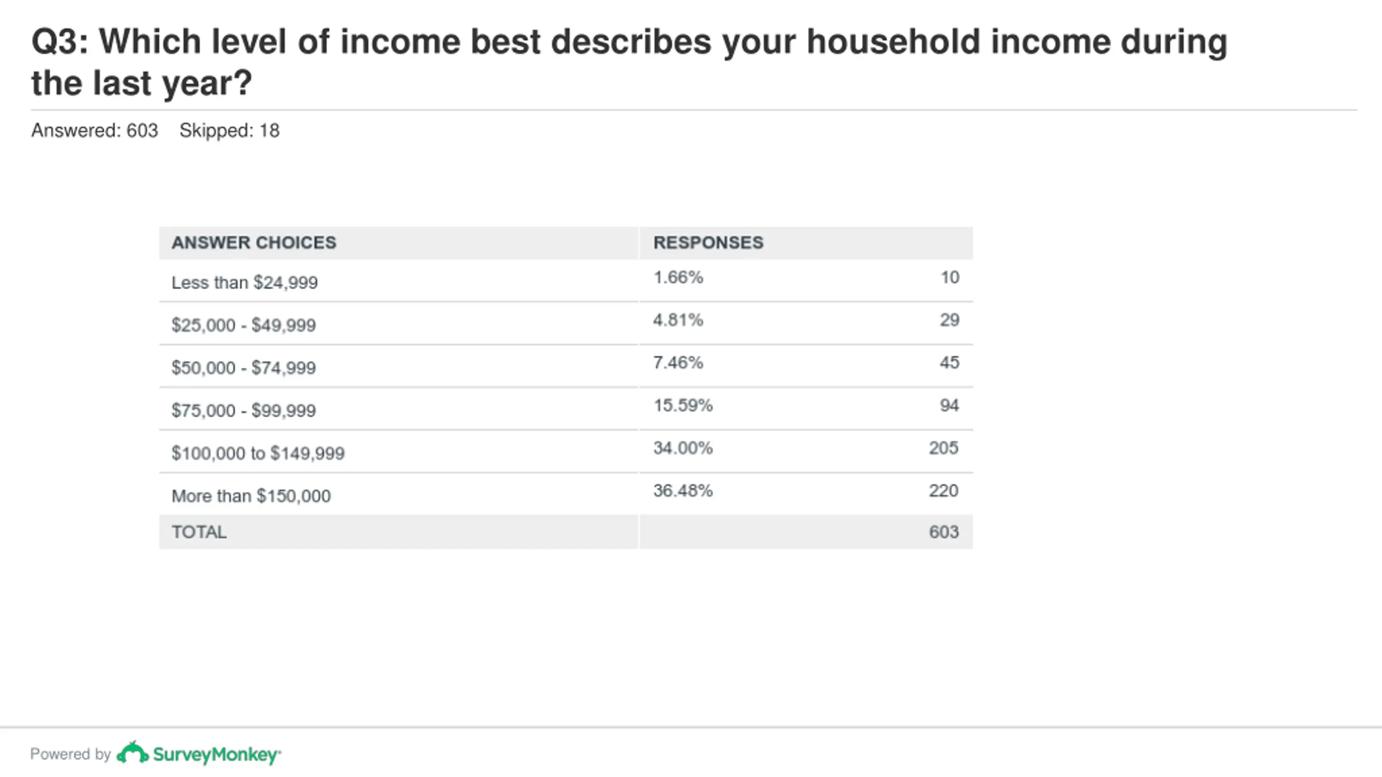Click the 'Skipped: 18' text

click(229, 131)
